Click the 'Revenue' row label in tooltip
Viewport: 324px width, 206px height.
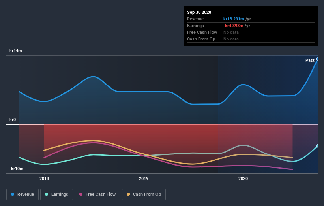195,19
